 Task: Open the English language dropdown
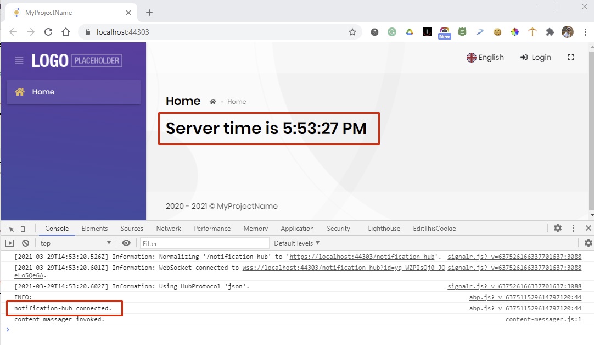pyautogui.click(x=485, y=57)
